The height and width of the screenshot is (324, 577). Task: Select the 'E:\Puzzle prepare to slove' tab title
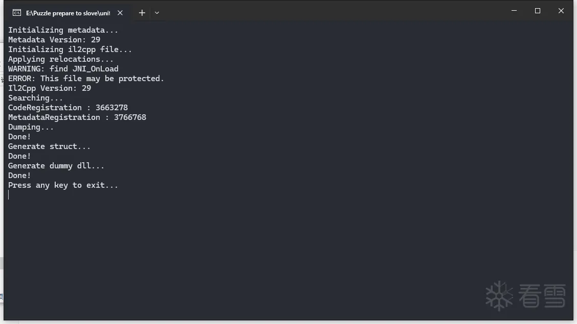coord(67,13)
